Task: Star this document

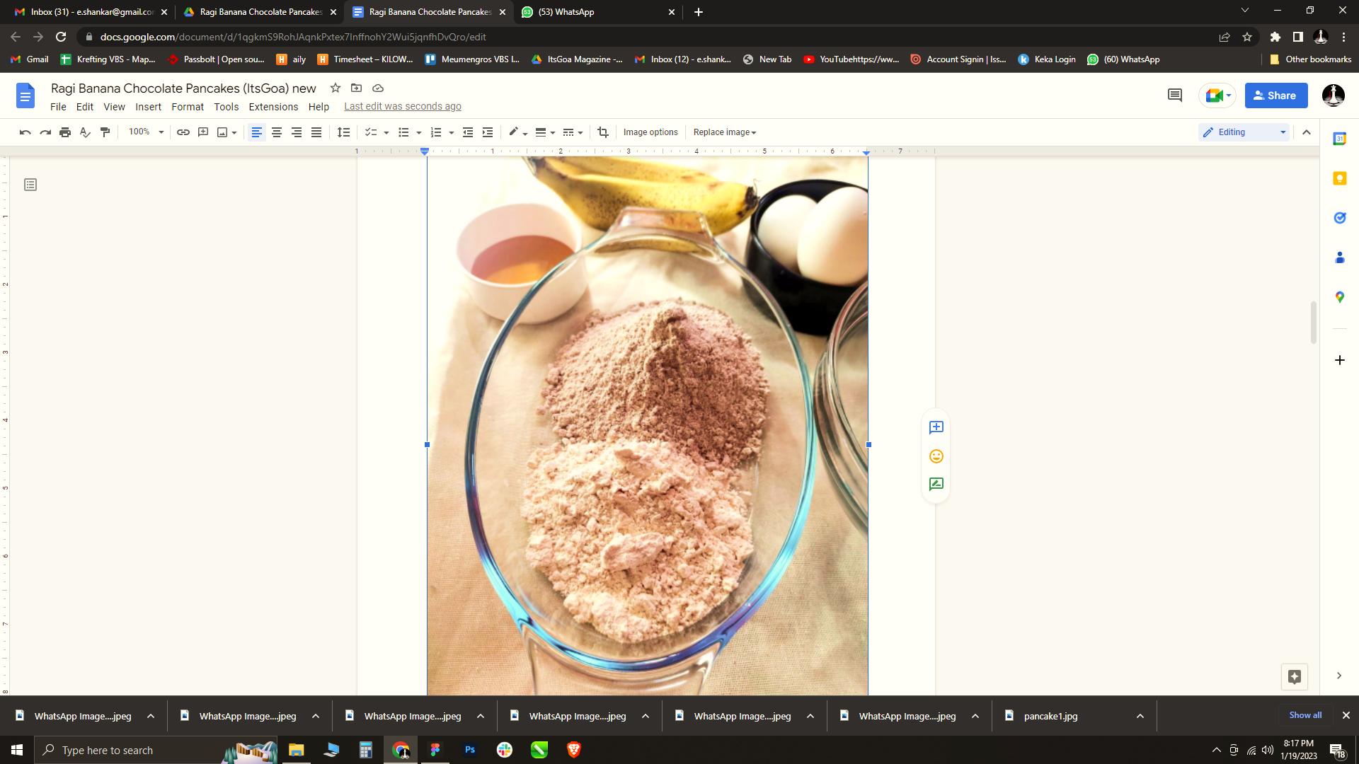Action: 336,88
